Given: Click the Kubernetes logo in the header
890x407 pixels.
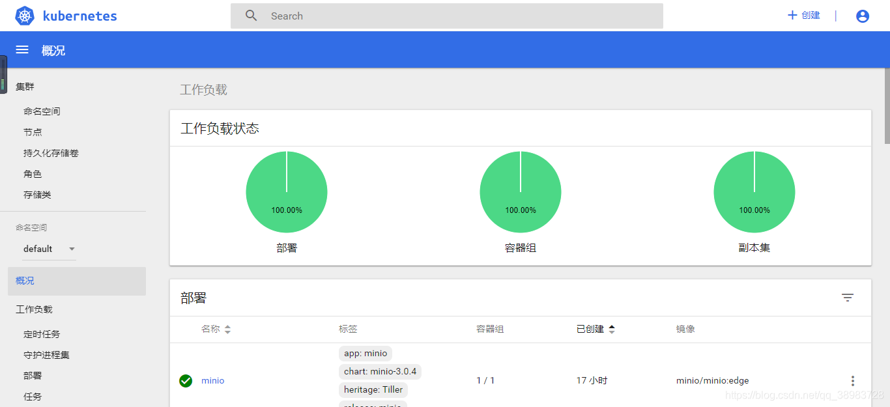Looking at the screenshot, I should pyautogui.click(x=24, y=16).
